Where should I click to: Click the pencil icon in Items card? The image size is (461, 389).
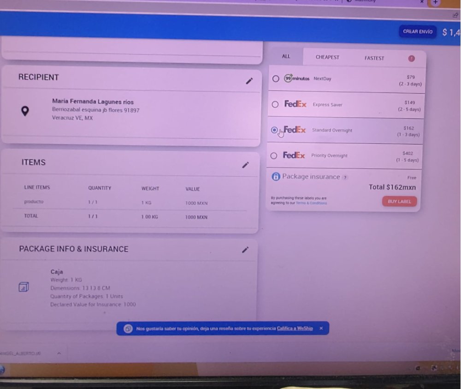(246, 165)
